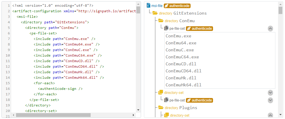Click the Plugins directory folder icon

coord(161,108)
